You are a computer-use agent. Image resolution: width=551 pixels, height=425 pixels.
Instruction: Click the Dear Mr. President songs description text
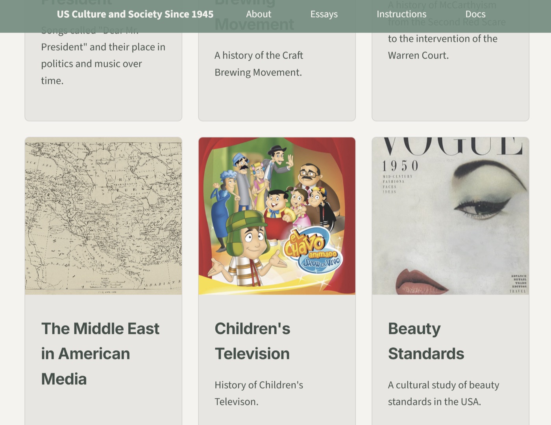pyautogui.click(x=103, y=55)
